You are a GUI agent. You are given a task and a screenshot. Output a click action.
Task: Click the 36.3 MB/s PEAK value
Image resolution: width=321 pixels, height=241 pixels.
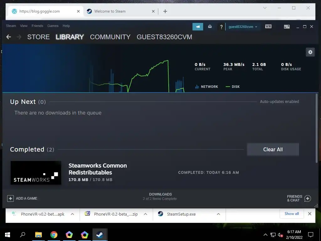tap(234, 65)
